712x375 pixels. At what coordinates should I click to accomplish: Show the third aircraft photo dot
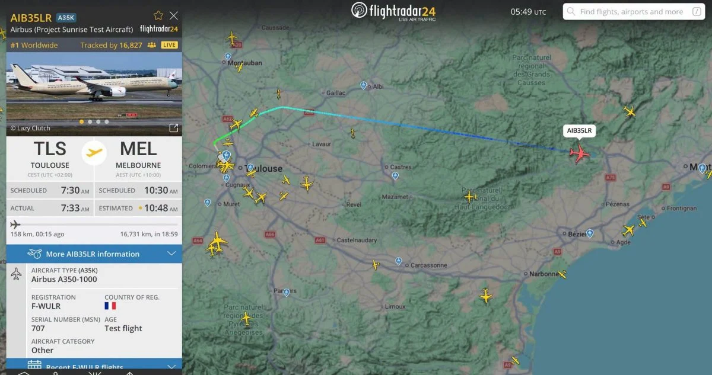98,121
